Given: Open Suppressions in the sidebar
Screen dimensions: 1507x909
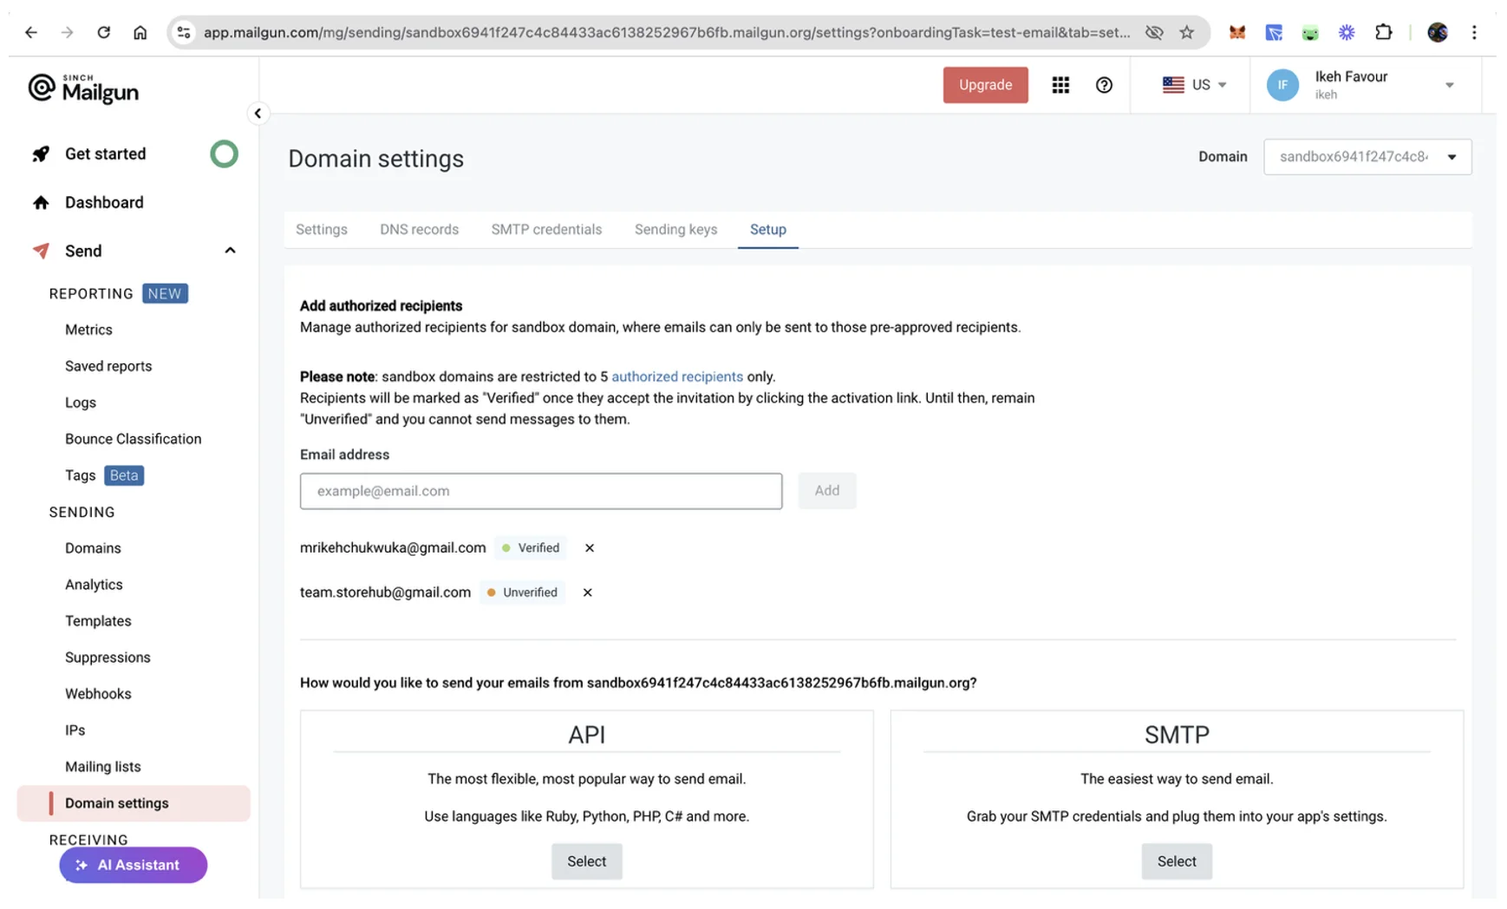Looking at the screenshot, I should (x=108, y=657).
